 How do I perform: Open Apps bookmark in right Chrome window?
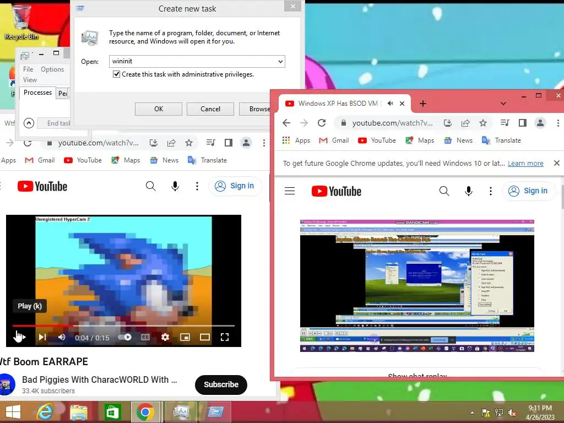click(296, 140)
